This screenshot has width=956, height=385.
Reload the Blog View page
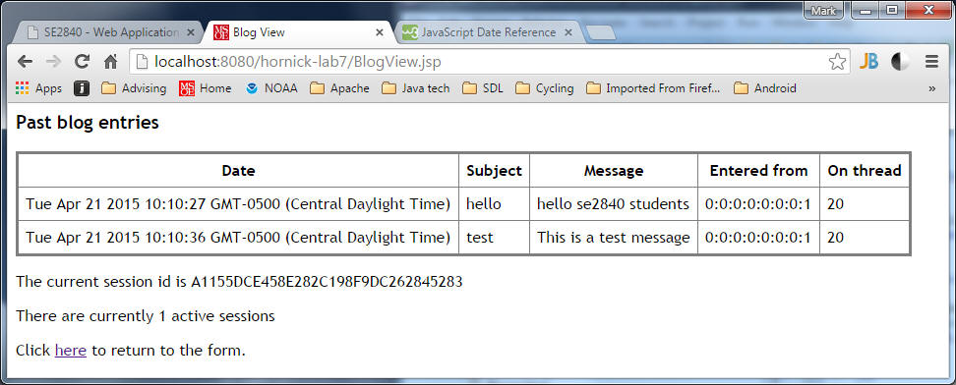[x=82, y=62]
